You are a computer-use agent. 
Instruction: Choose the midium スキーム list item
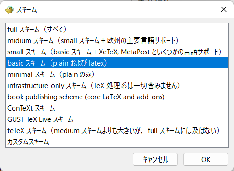pos(117,41)
